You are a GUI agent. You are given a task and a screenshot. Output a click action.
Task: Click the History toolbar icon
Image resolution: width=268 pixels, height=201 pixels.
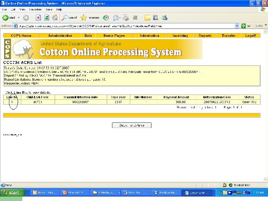click(106, 17)
